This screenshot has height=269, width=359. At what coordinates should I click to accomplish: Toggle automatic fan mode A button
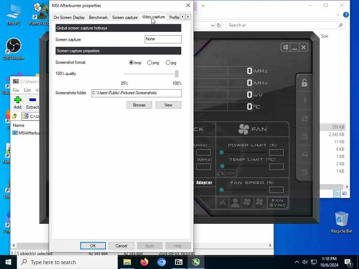[x=223, y=203]
